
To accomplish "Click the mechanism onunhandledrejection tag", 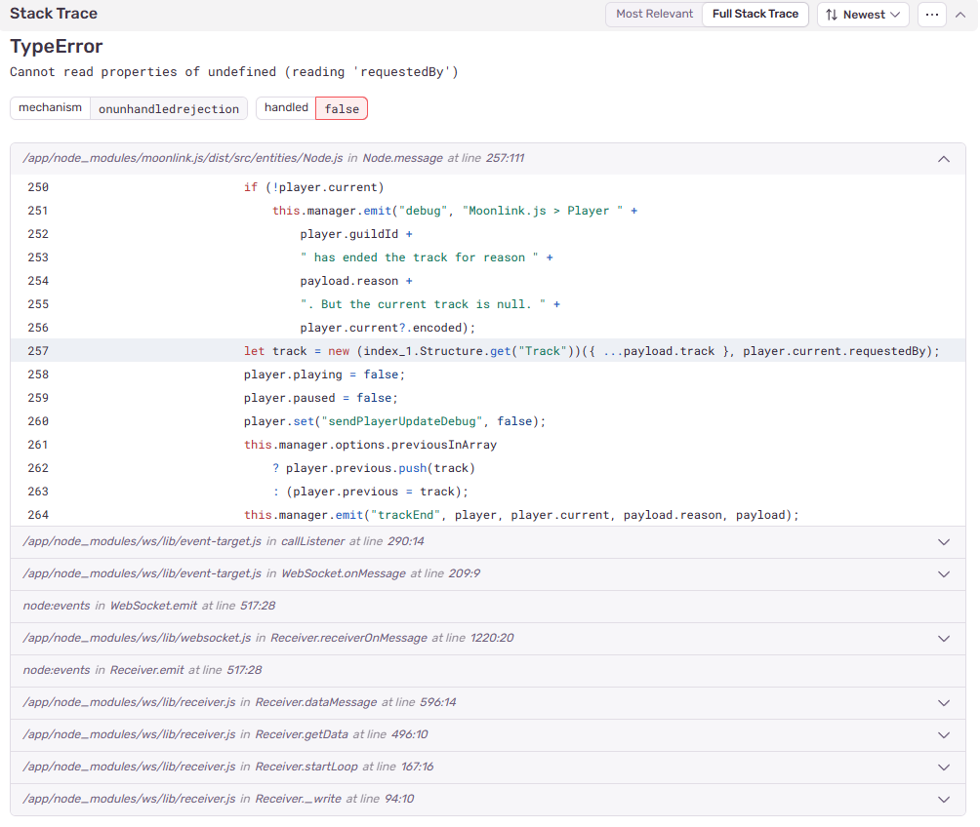I will 168,108.
